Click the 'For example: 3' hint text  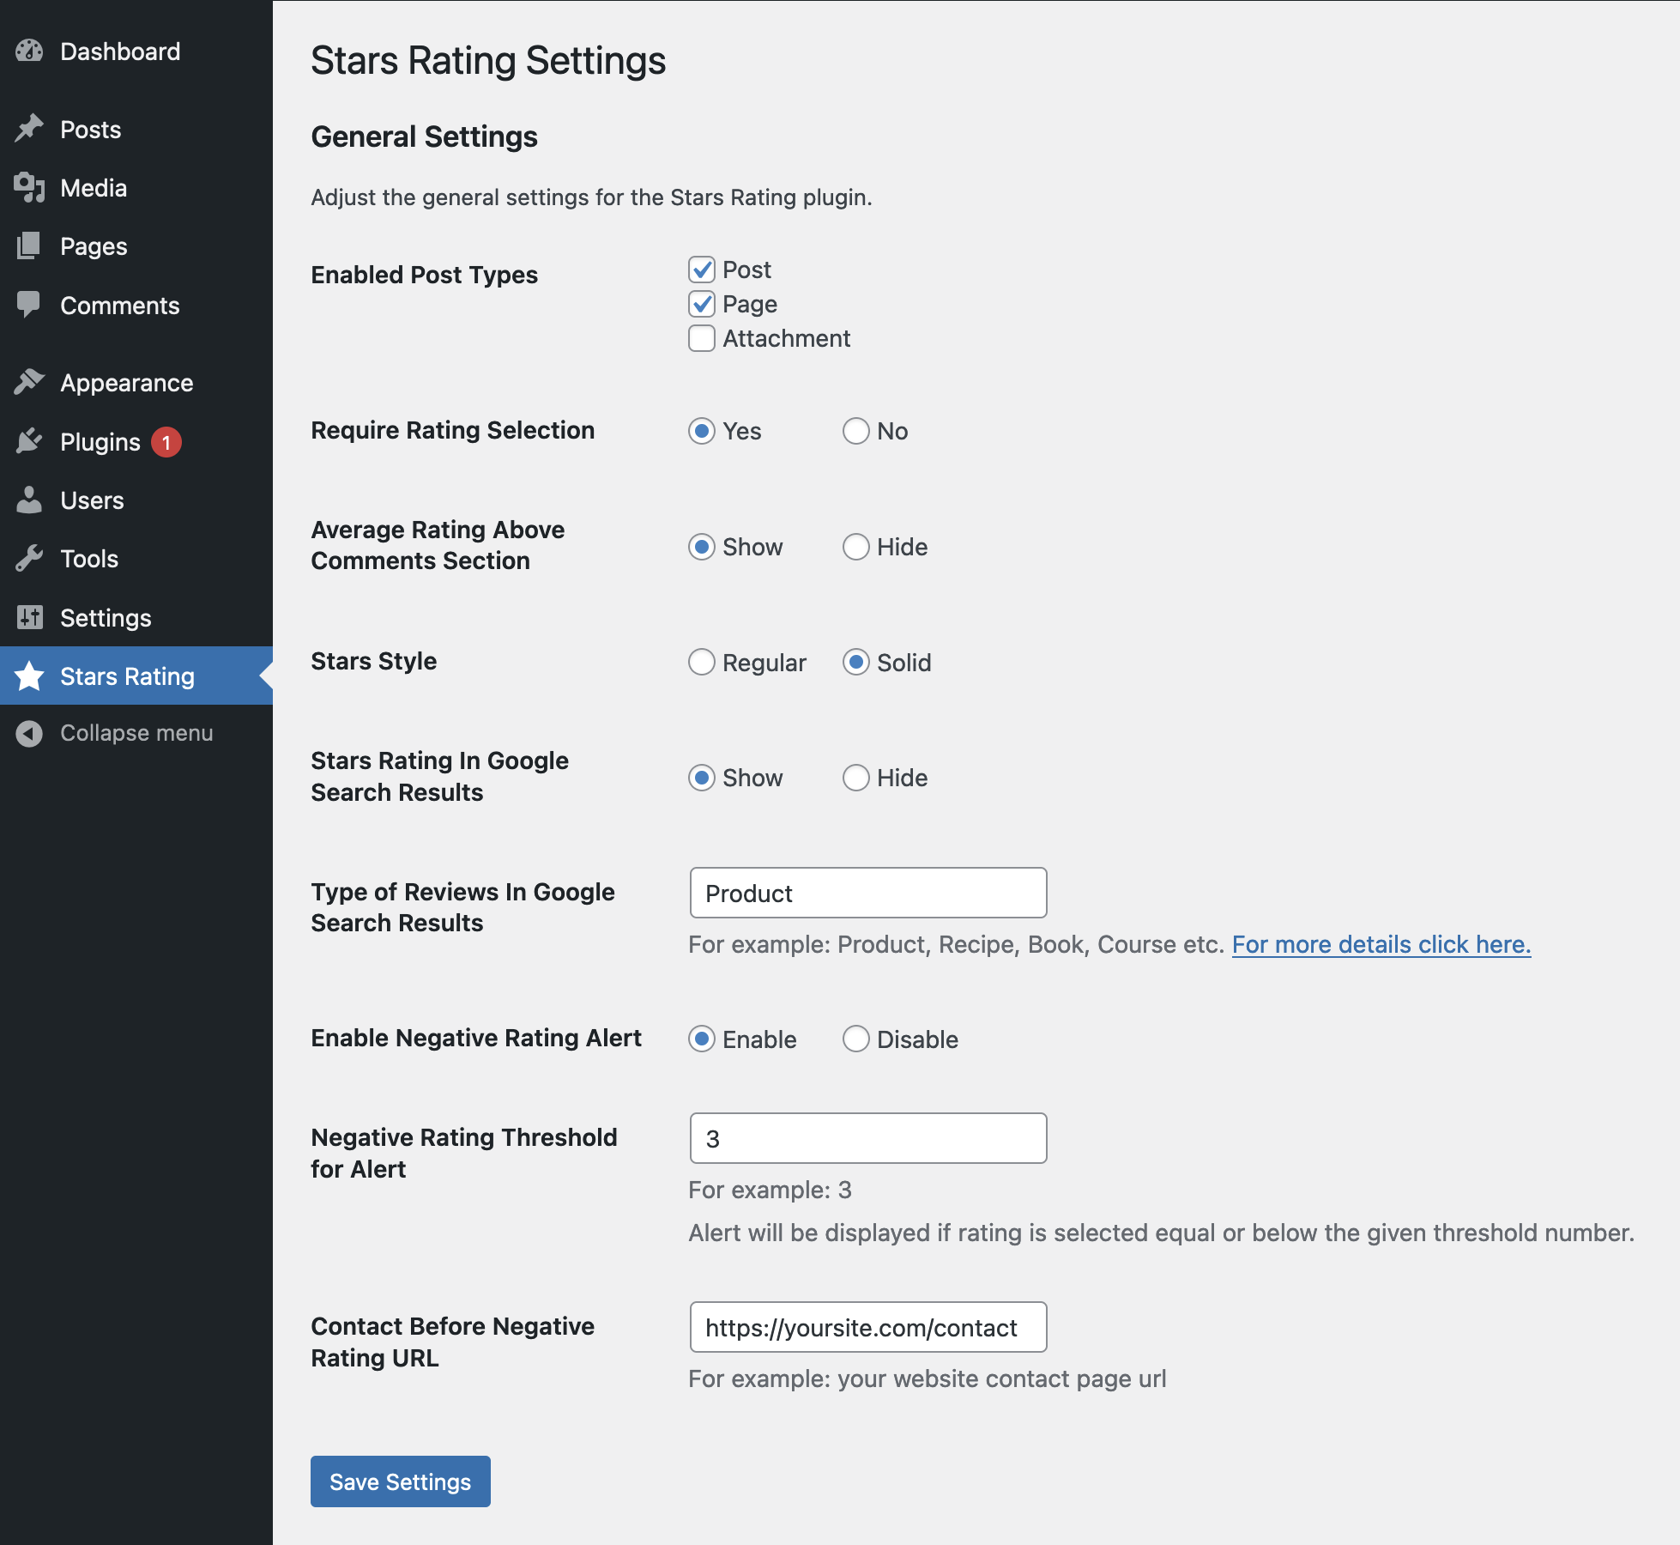tap(771, 1190)
